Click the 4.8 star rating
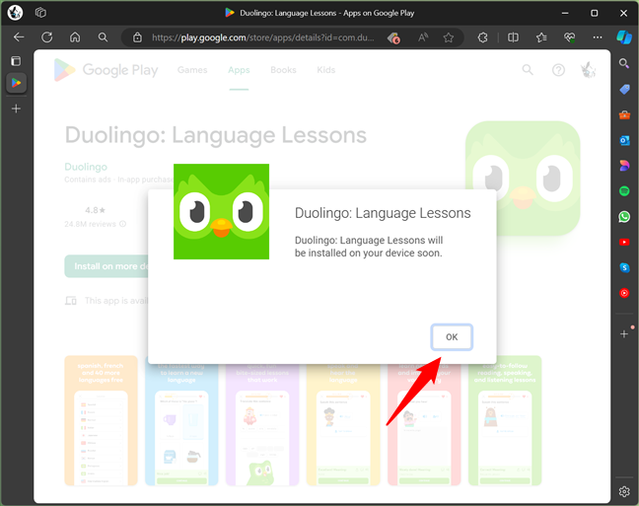The image size is (639, 506). pos(95,210)
